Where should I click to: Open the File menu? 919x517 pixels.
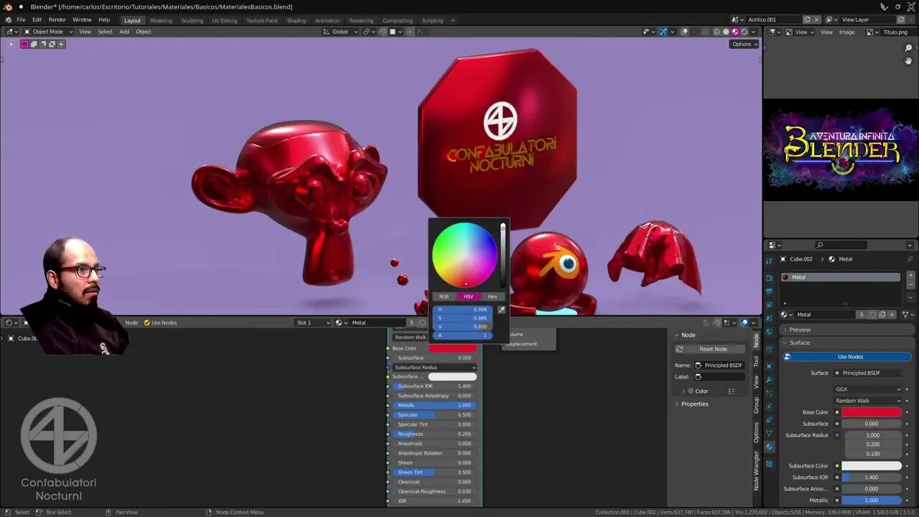[21, 20]
